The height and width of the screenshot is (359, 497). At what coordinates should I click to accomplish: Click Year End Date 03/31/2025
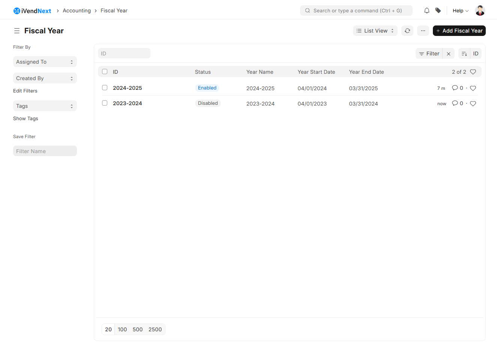(x=363, y=88)
